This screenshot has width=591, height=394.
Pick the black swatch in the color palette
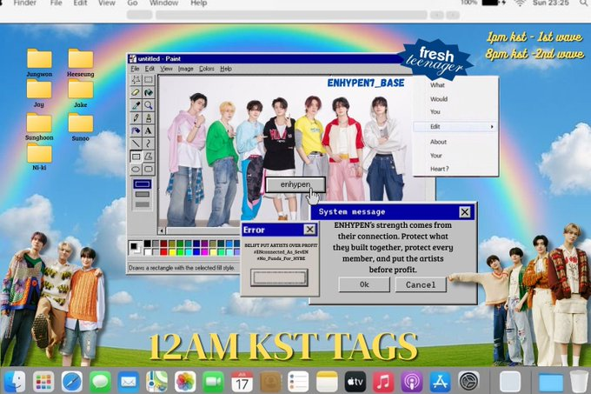coord(147,244)
